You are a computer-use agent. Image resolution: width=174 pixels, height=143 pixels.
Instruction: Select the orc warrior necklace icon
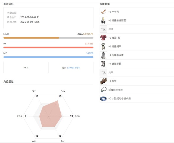click(x=103, y=90)
